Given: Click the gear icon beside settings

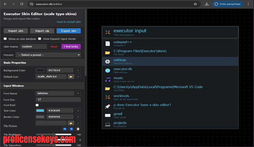Looking at the screenshot, I should (x=108, y=62).
